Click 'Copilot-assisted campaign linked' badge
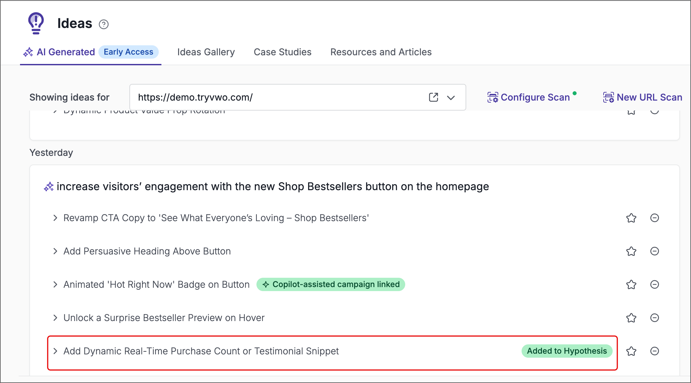 pyautogui.click(x=331, y=284)
